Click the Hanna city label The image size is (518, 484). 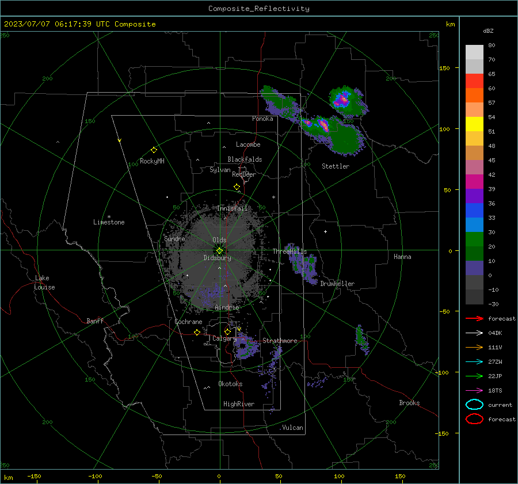[402, 257]
